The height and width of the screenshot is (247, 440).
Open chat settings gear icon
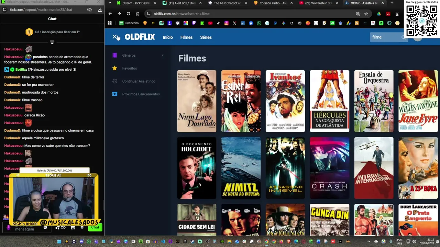click(82, 227)
